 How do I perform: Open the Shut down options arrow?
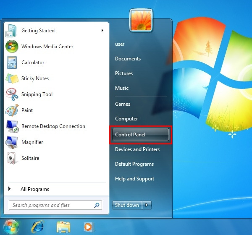click(147, 205)
